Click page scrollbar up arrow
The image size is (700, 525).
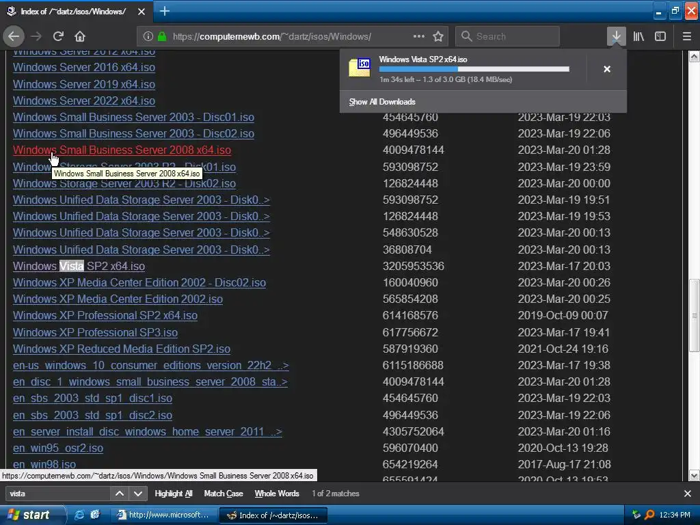[695, 56]
